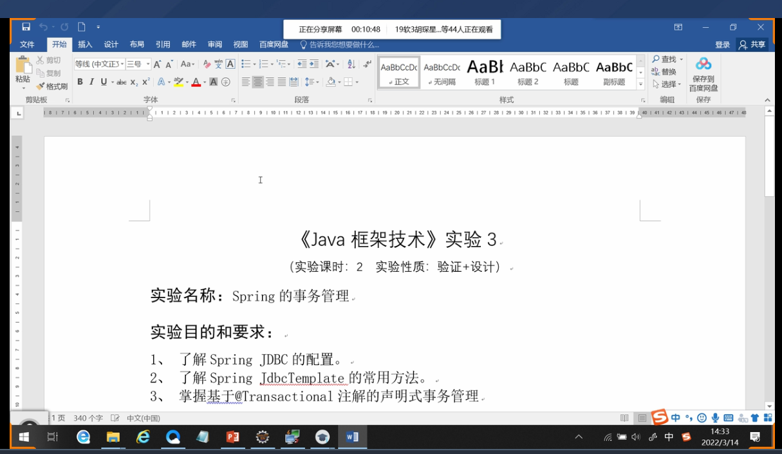Click the sort (A-Z) icon in paragraph group

tap(351, 64)
